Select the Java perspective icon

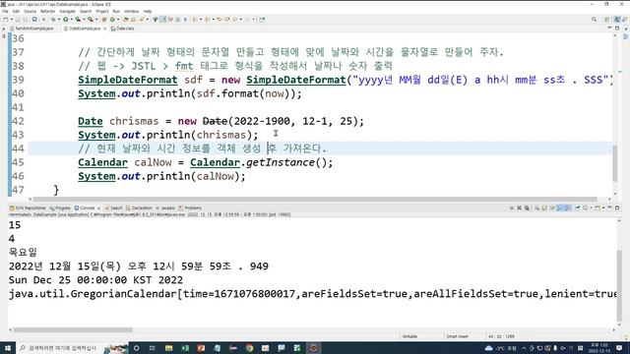(617, 20)
